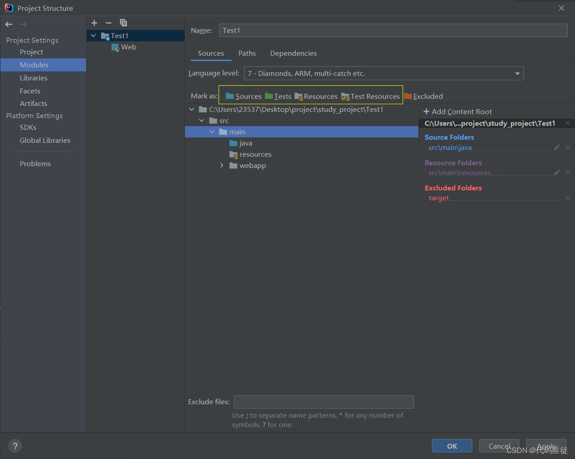
Task: Click the IntelliJ logo in title bar
Action: (9, 8)
